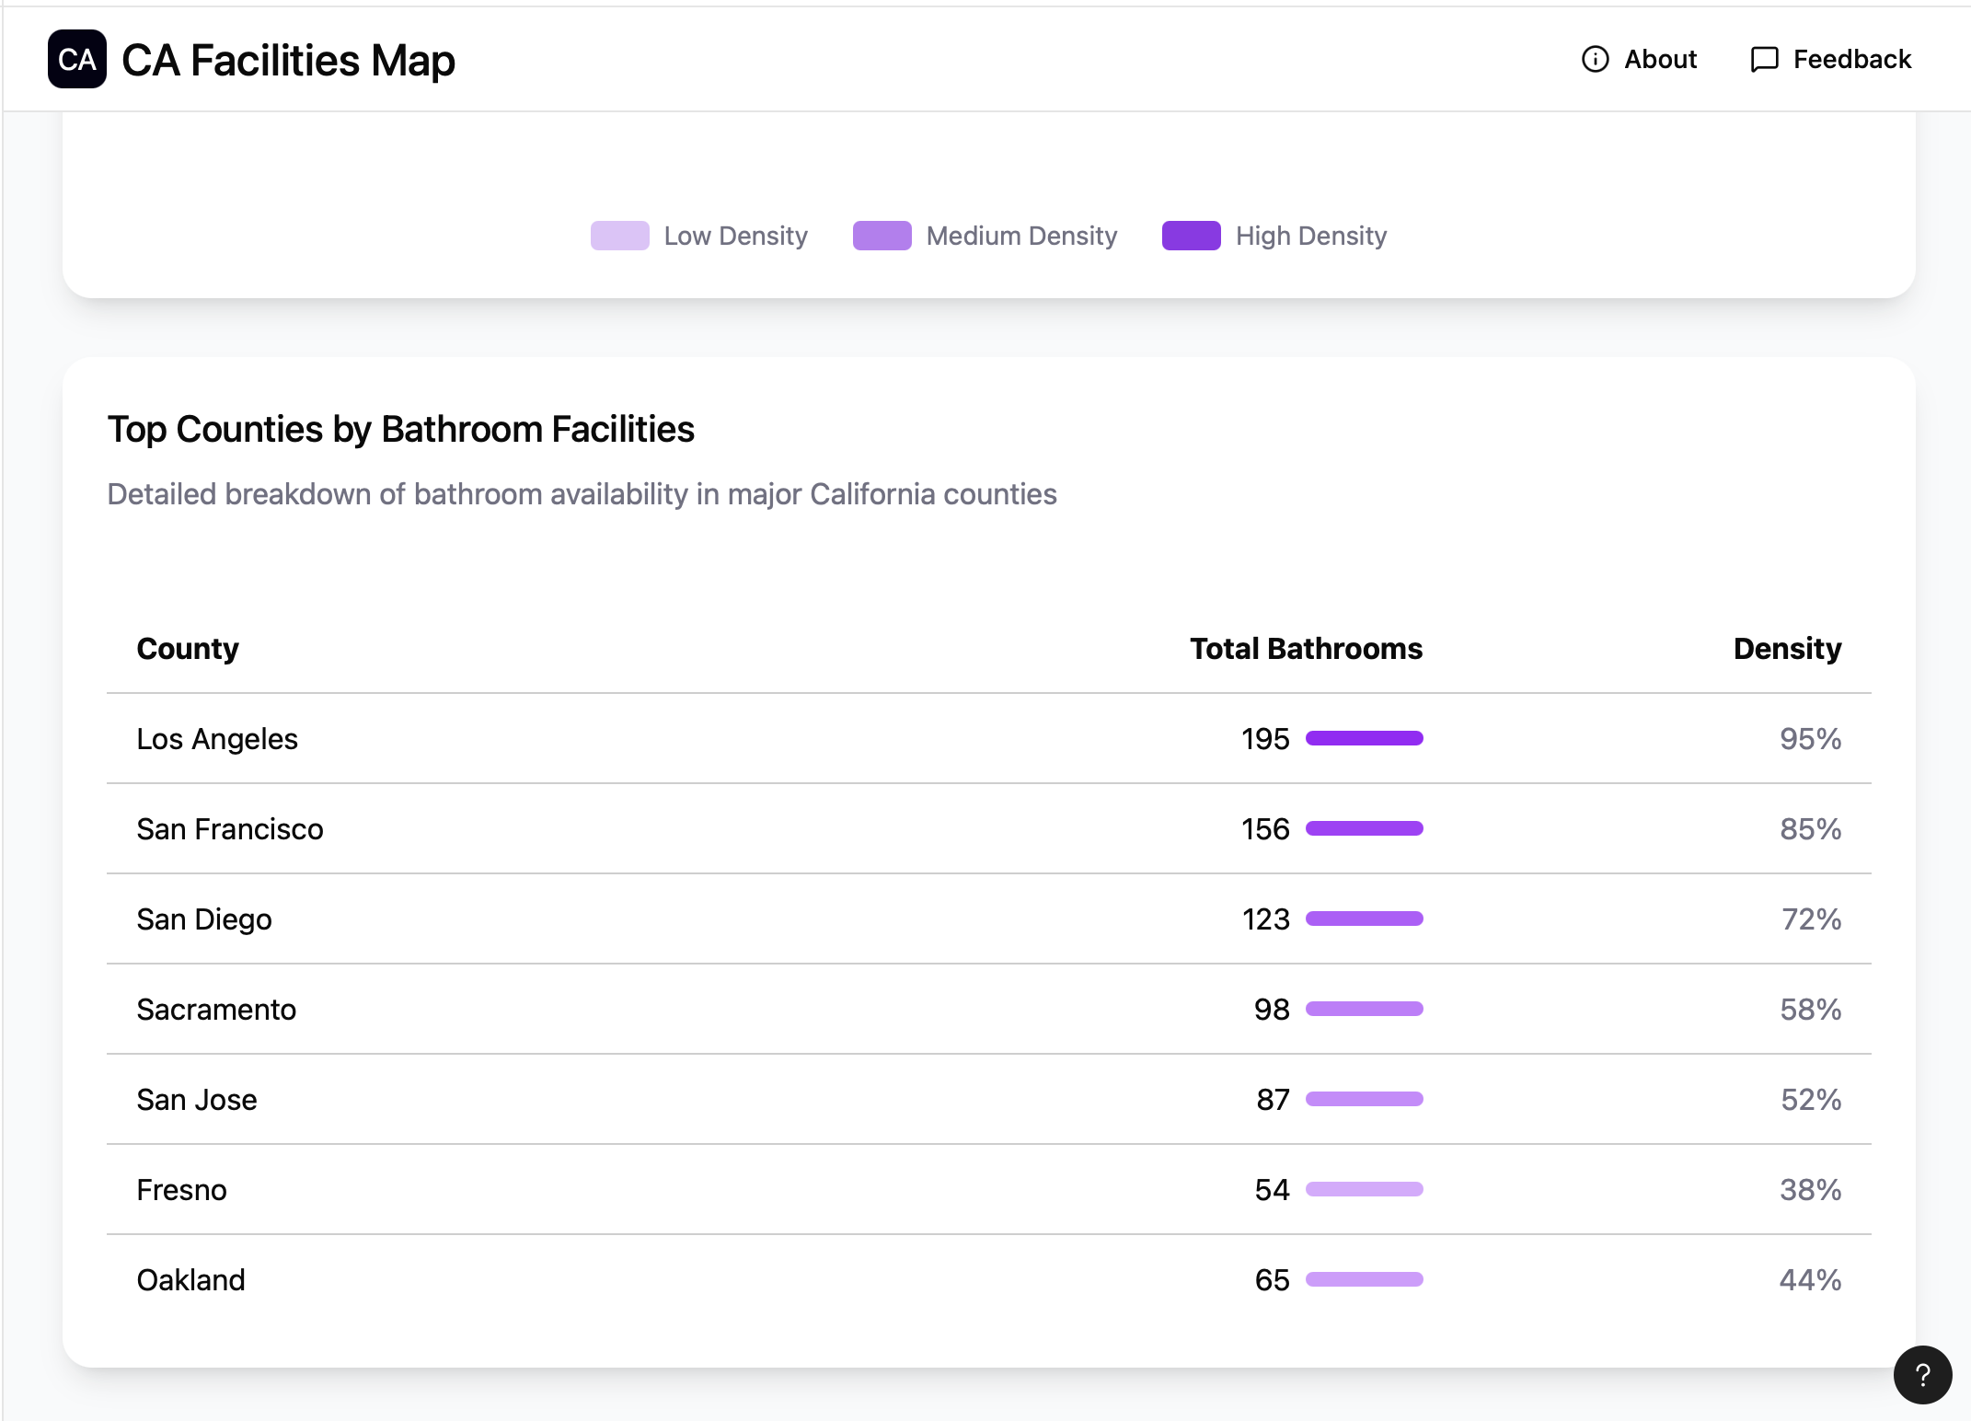Viewport: 1971px width, 1421px height.
Task: Click Fresno's 38% density value
Action: click(1810, 1190)
